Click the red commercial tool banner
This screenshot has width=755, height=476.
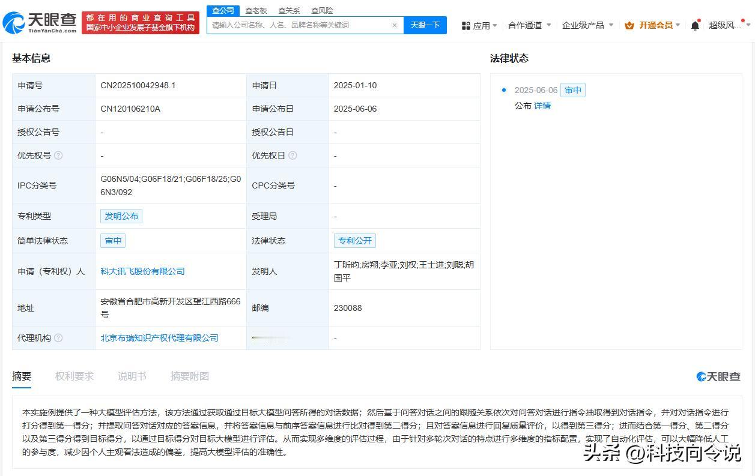pos(141,23)
